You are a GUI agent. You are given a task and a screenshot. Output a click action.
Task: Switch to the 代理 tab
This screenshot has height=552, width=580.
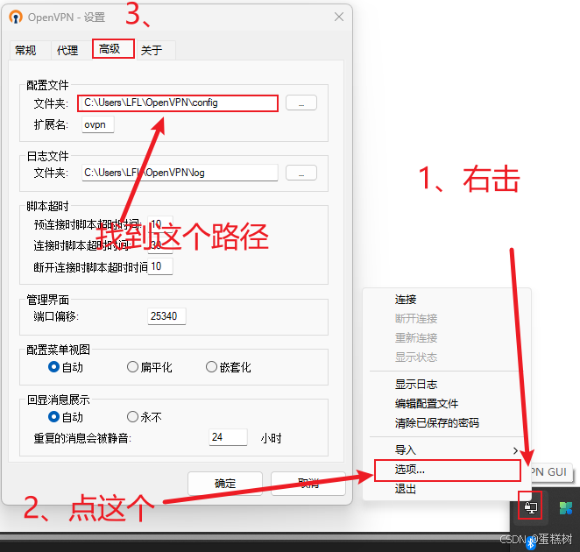[x=67, y=50]
